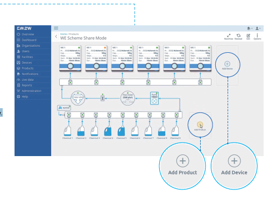This screenshot has width=276, height=197.
Task: Click the small Add Device plus button
Action: pyautogui.click(x=227, y=64)
